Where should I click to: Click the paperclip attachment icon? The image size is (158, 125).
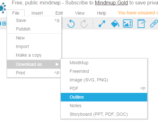click(x=154, y=24)
